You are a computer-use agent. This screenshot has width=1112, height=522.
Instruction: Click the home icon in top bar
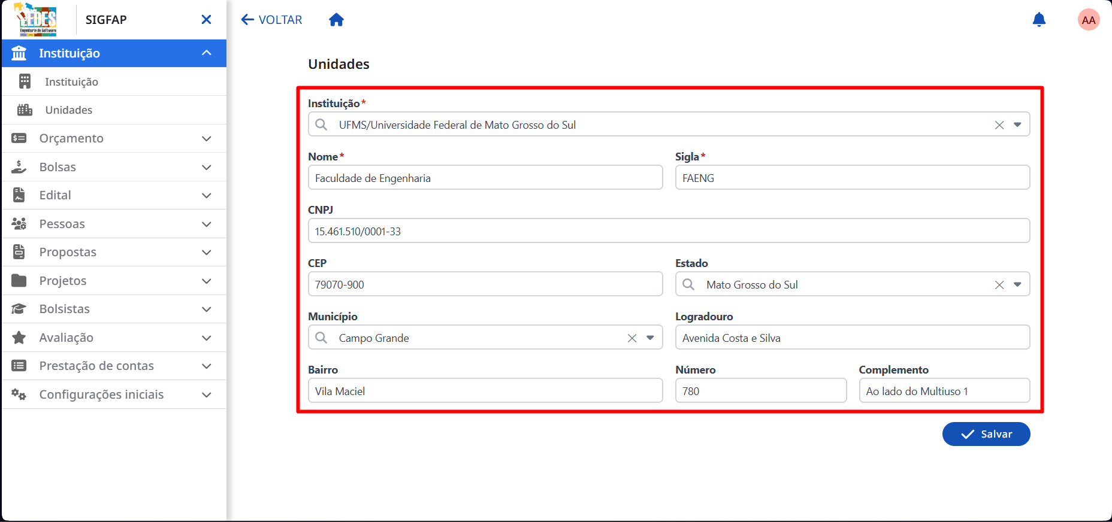(336, 20)
